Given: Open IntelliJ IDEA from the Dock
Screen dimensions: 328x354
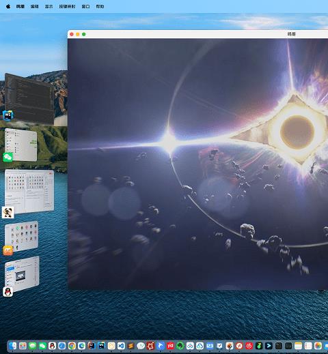Looking at the screenshot, I should point(92,346).
